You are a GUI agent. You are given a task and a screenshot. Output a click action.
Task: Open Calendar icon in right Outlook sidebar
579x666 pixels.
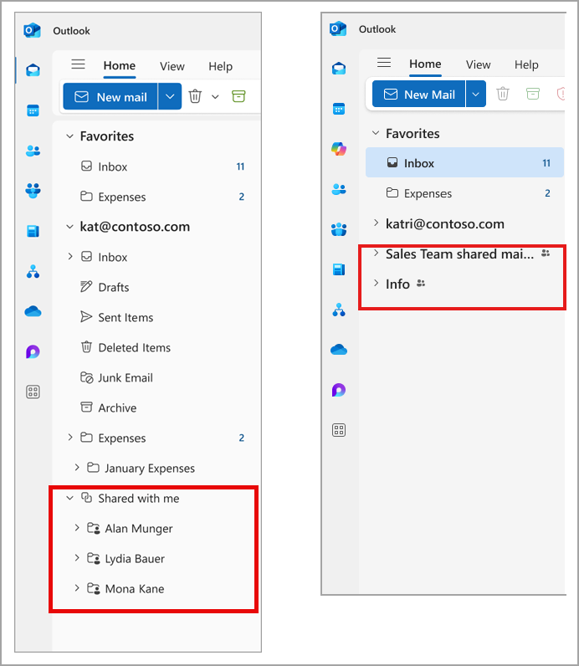click(x=339, y=109)
